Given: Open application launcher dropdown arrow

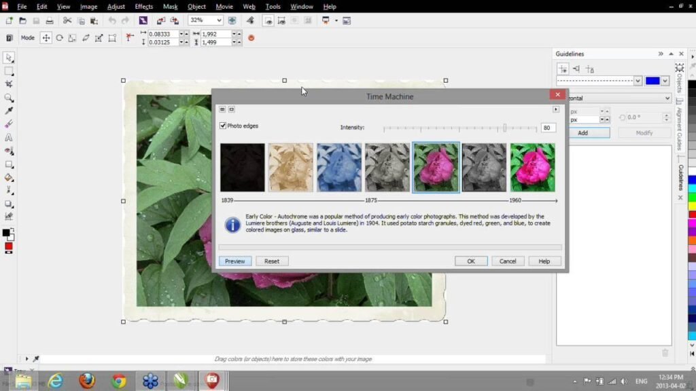Looking at the screenshot, I should tap(336, 20).
